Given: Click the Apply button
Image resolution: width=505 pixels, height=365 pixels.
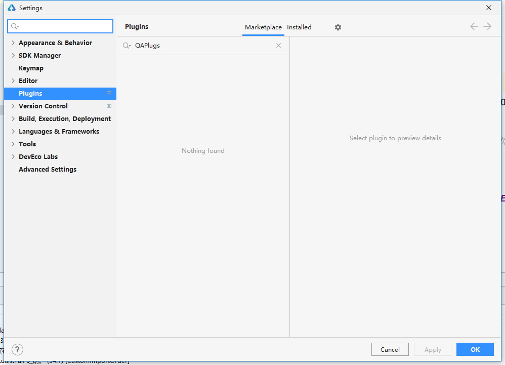Looking at the screenshot, I should point(433,349).
